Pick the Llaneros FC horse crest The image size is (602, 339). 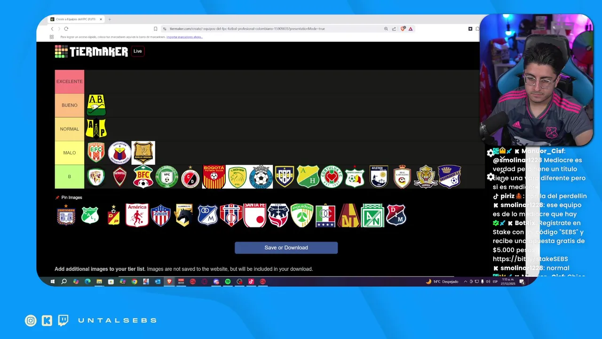pyautogui.click(x=184, y=215)
